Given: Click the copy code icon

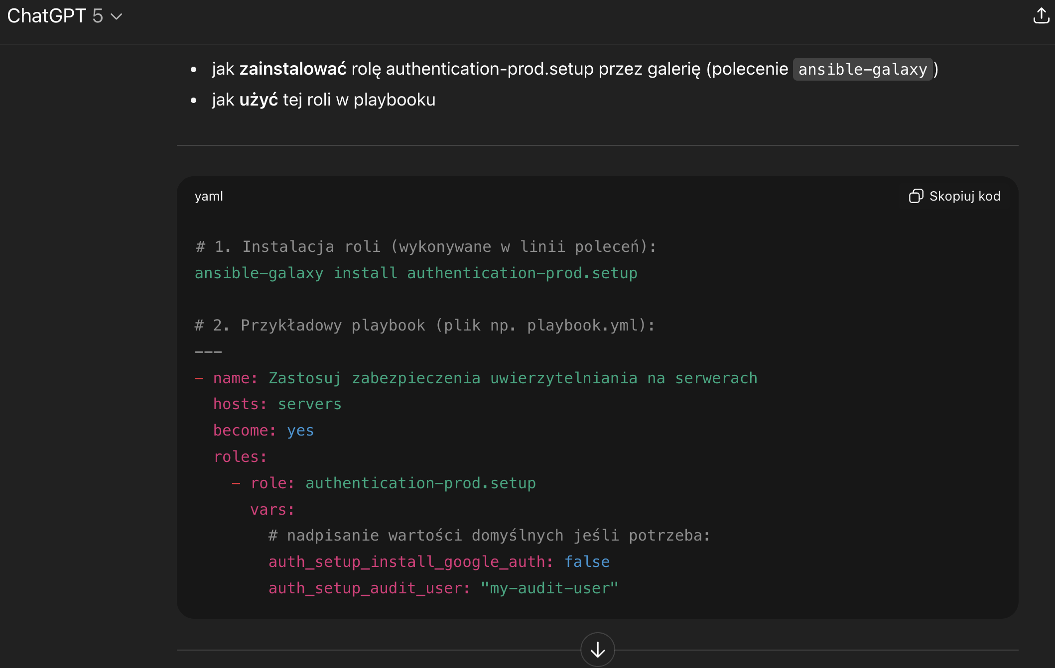Looking at the screenshot, I should [x=916, y=196].
